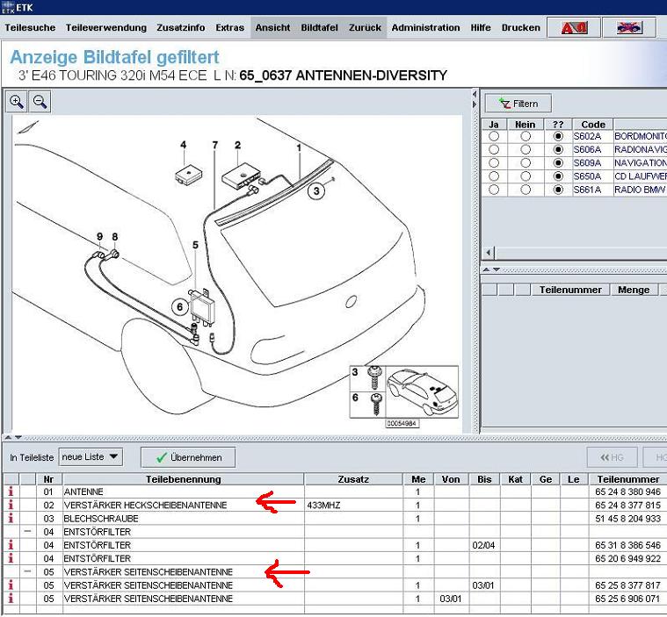Click info icon for part 65 25 6 906 071

pos(11,599)
